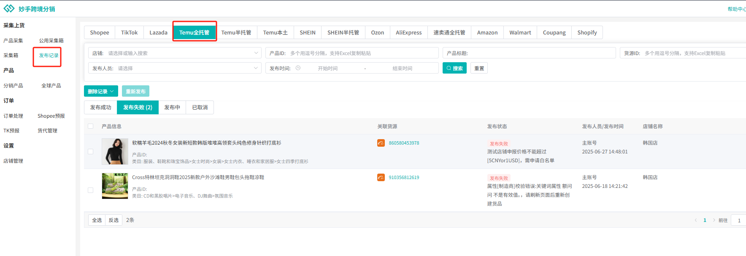The image size is (746, 256).
Task: Open the SHEIN半托管 tab
Action: point(343,32)
